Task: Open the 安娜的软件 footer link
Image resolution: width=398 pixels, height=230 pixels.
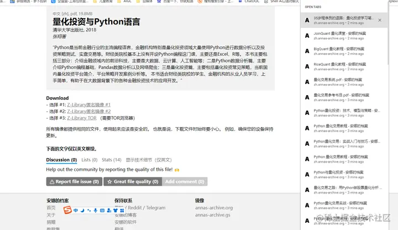Action: point(125,222)
